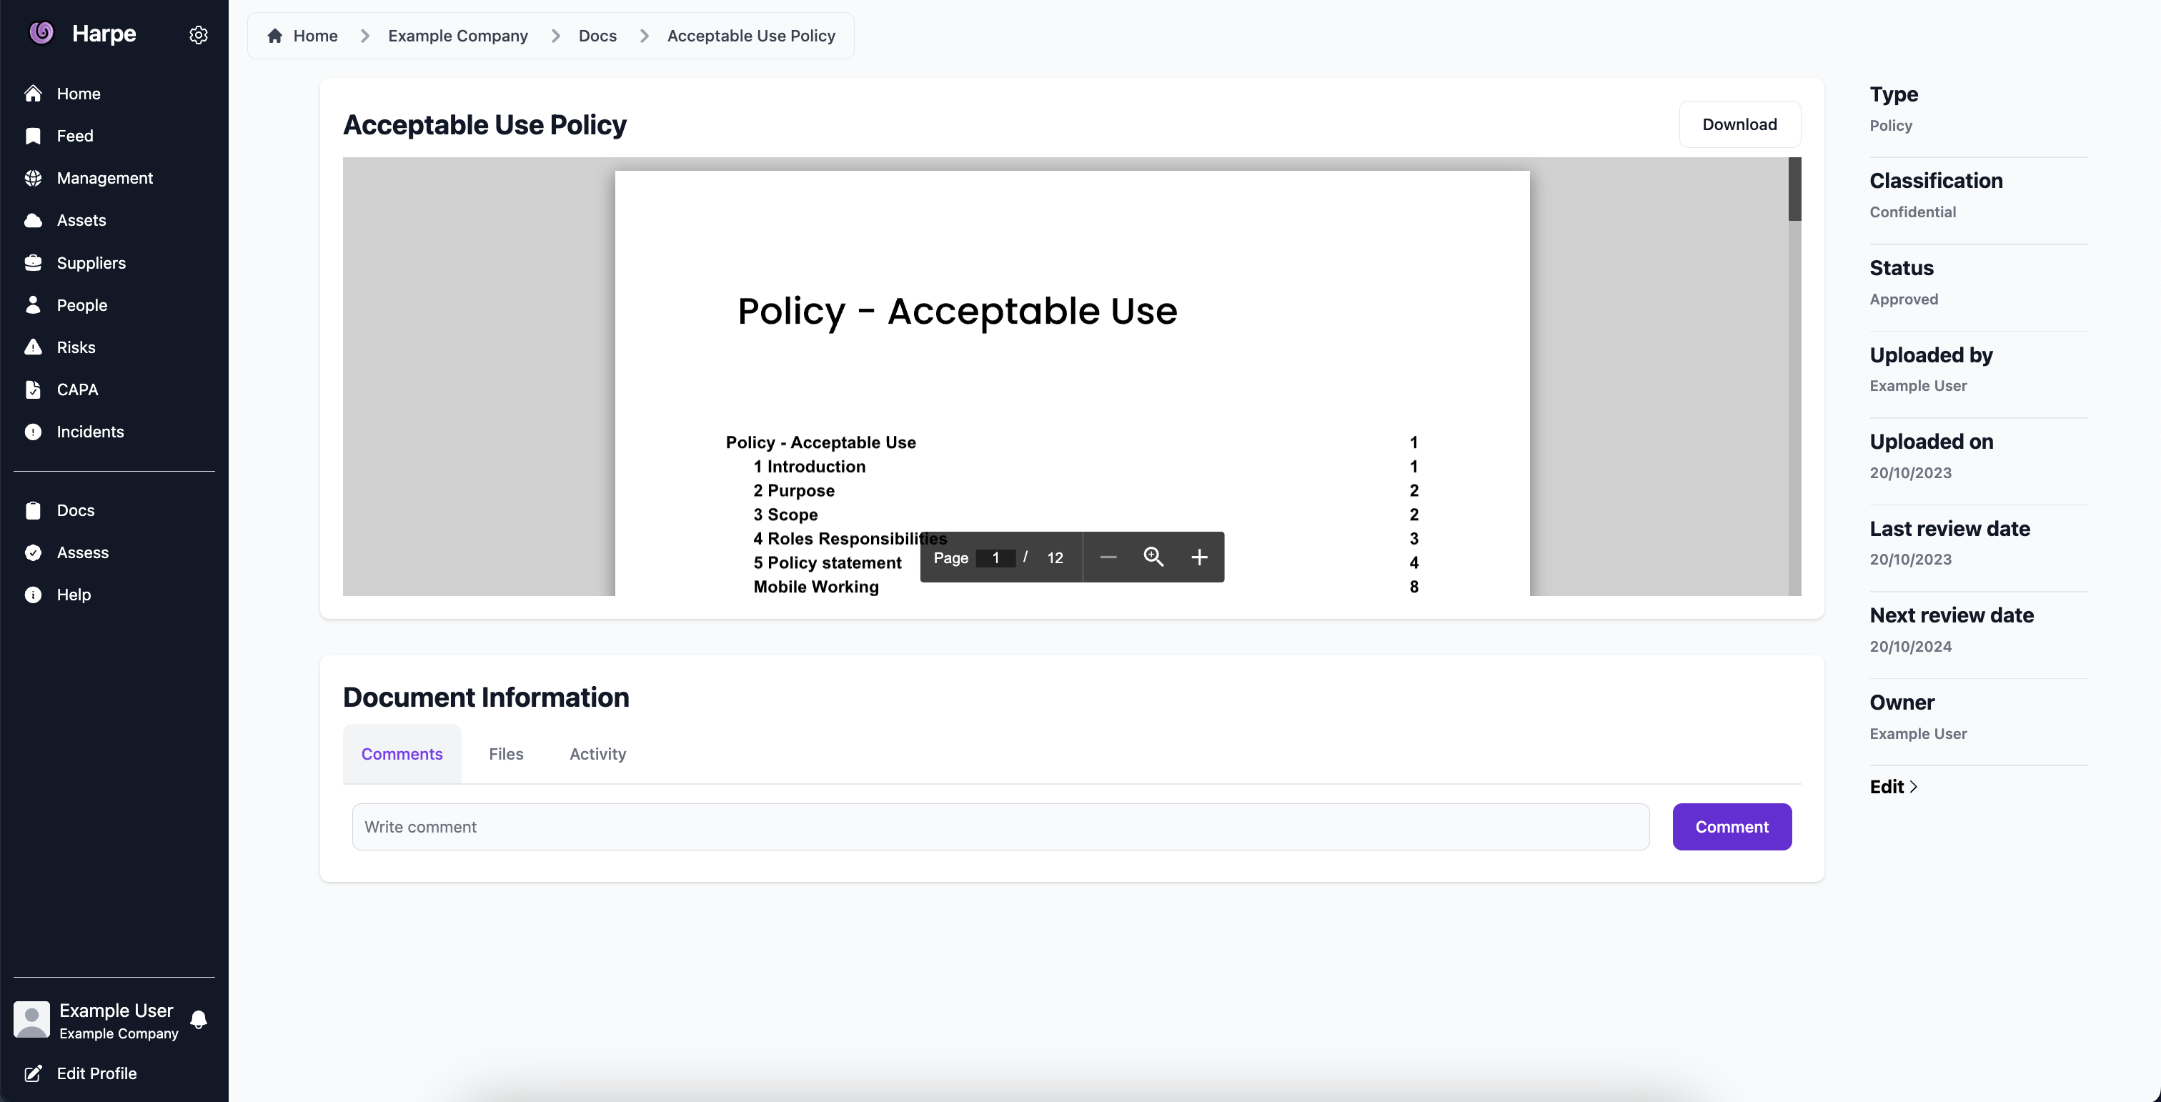Screen dimensions: 2161x1102
Task: Open the CAPA sidebar item
Action: [77, 390]
